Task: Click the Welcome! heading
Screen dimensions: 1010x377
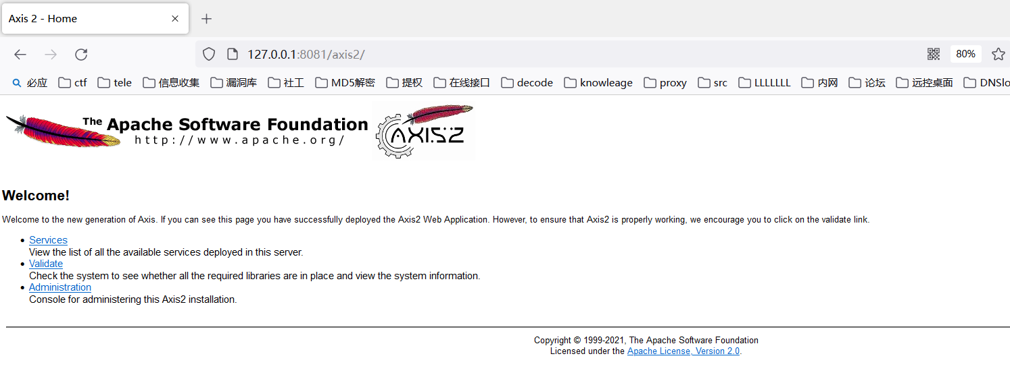Action: (36, 196)
